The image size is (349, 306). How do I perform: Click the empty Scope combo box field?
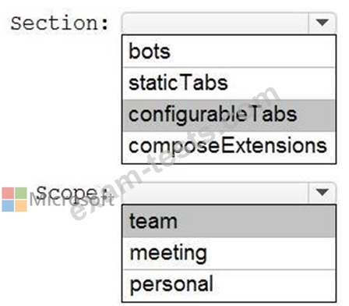click(215, 193)
